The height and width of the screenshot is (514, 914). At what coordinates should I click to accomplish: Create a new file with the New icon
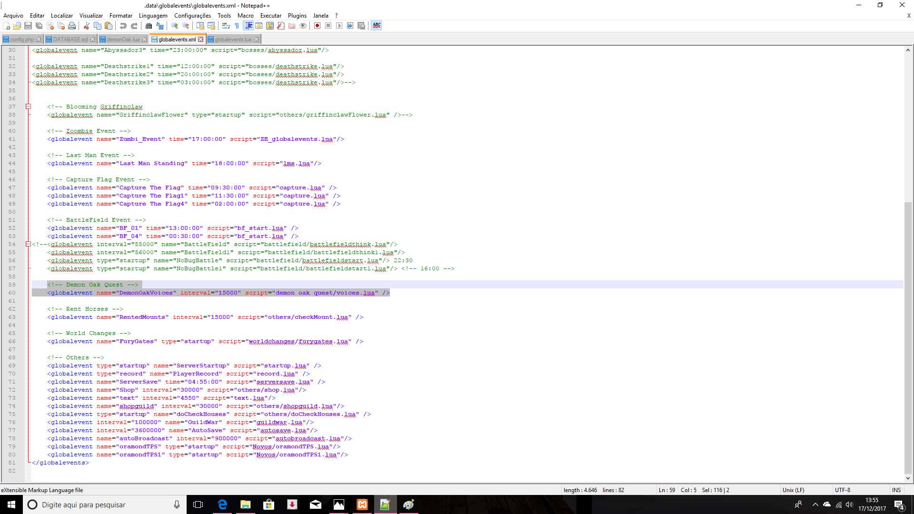6,26
